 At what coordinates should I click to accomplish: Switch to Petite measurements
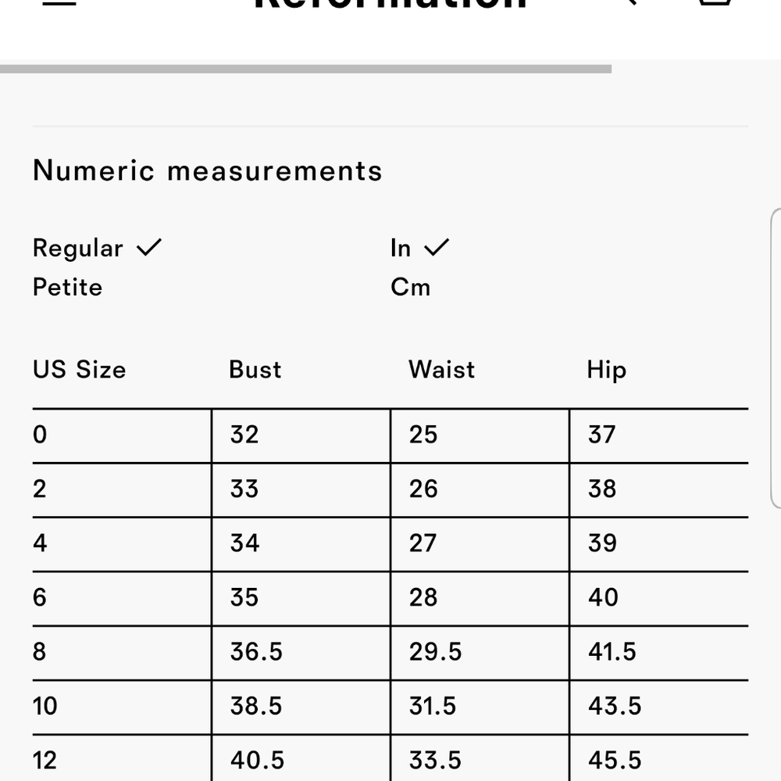[68, 287]
